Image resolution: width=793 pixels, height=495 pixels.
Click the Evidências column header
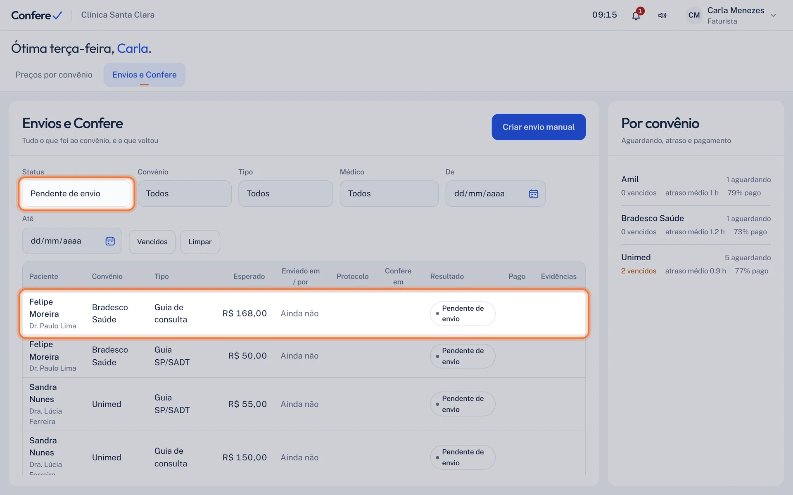pos(558,276)
